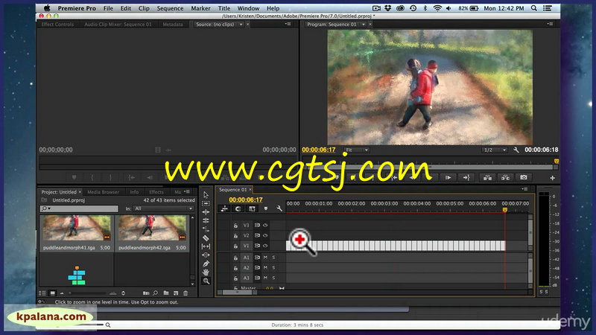Select the Razor tool

tap(206, 238)
